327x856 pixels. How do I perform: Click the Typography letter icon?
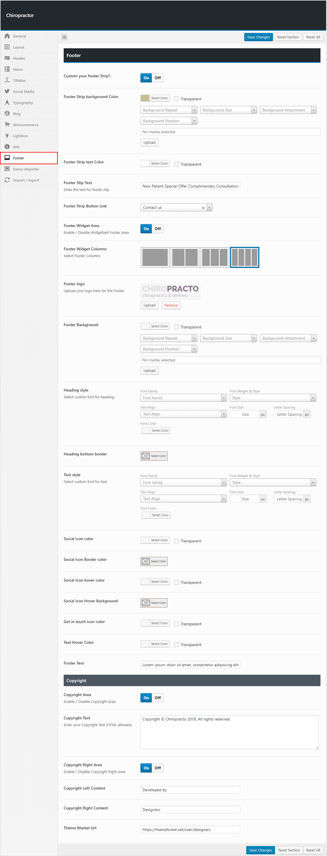7,102
